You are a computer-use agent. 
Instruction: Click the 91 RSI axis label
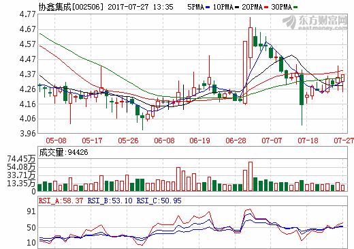coord(31,211)
